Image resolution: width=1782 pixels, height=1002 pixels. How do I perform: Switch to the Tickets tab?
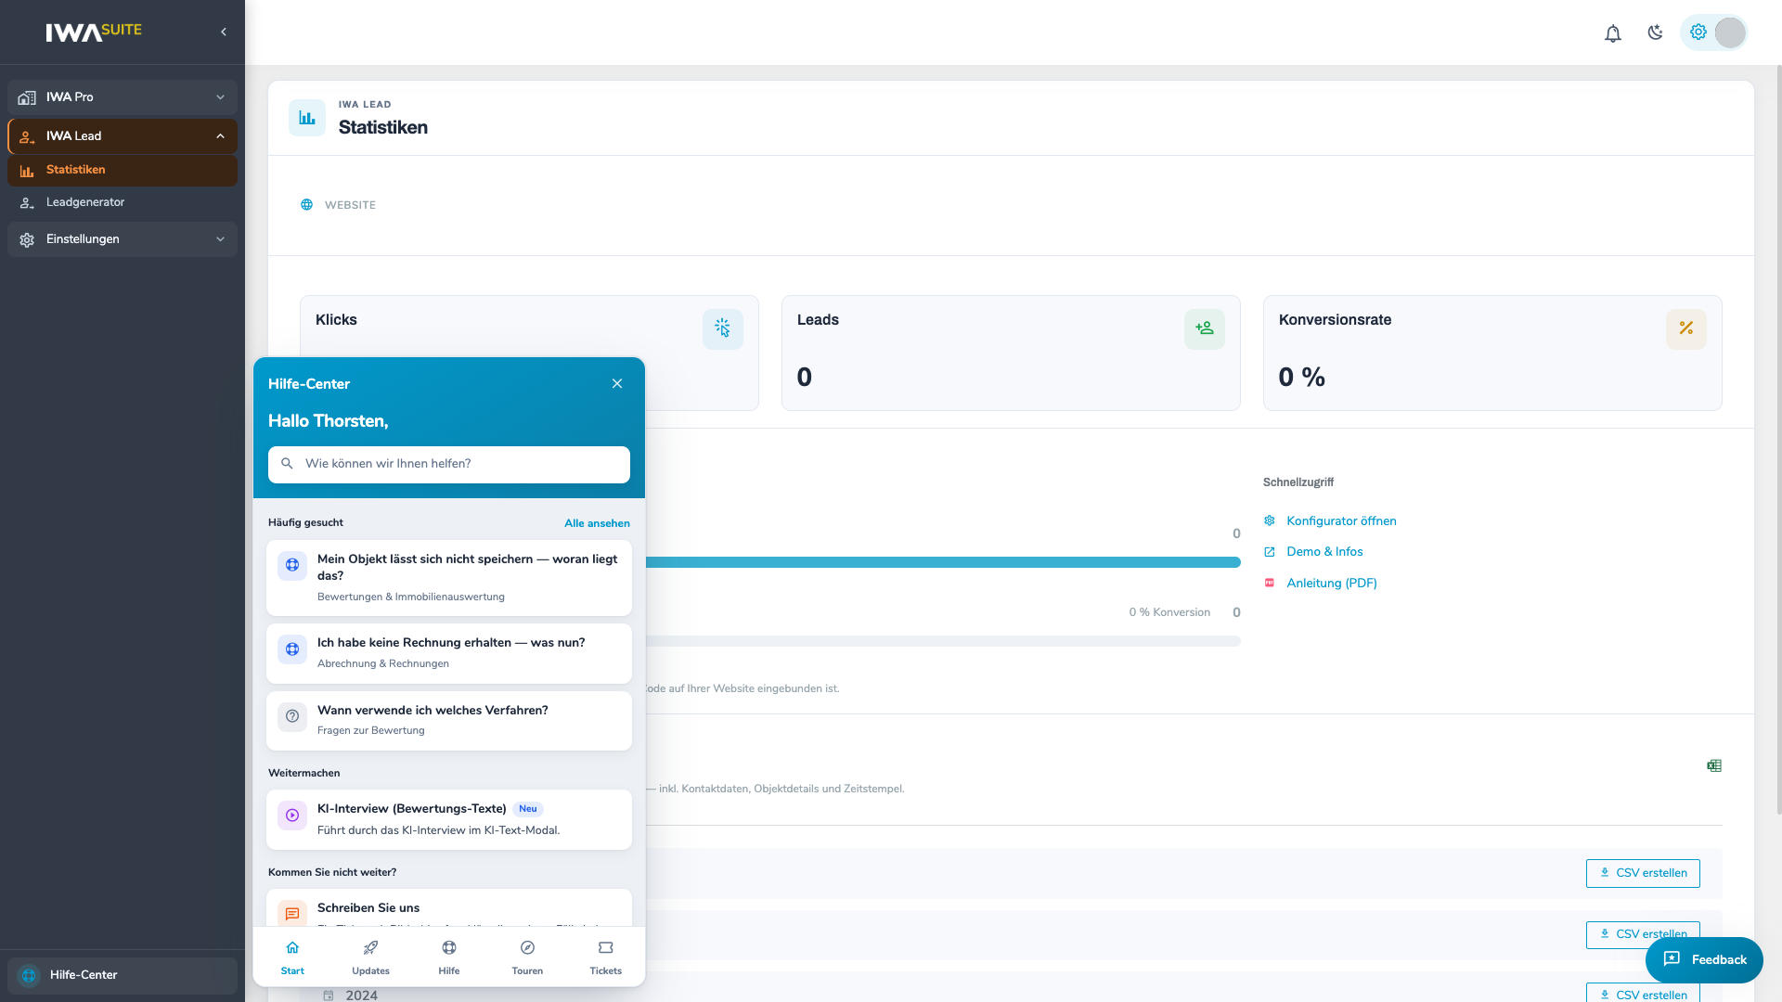606,957
